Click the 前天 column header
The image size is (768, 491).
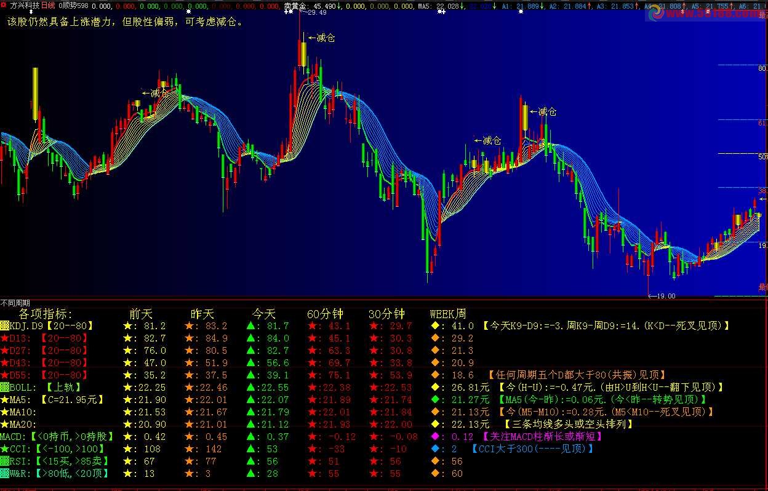click(142, 314)
